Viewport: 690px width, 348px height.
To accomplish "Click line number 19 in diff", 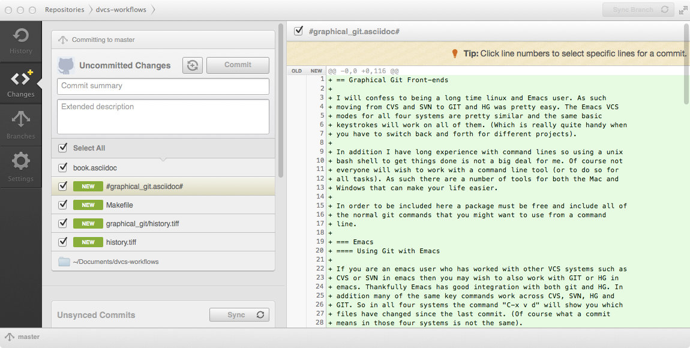I will coord(320,242).
